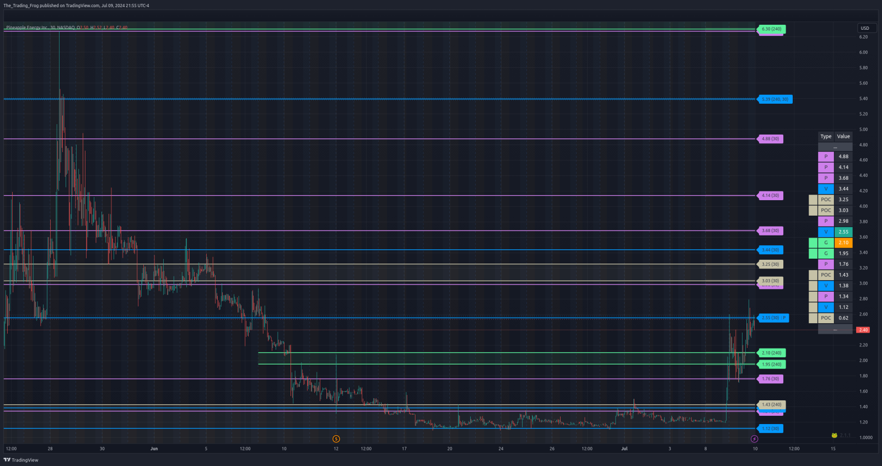Click the 4.88 value cell in the table
Image resolution: width=882 pixels, height=466 pixels.
tap(843, 157)
